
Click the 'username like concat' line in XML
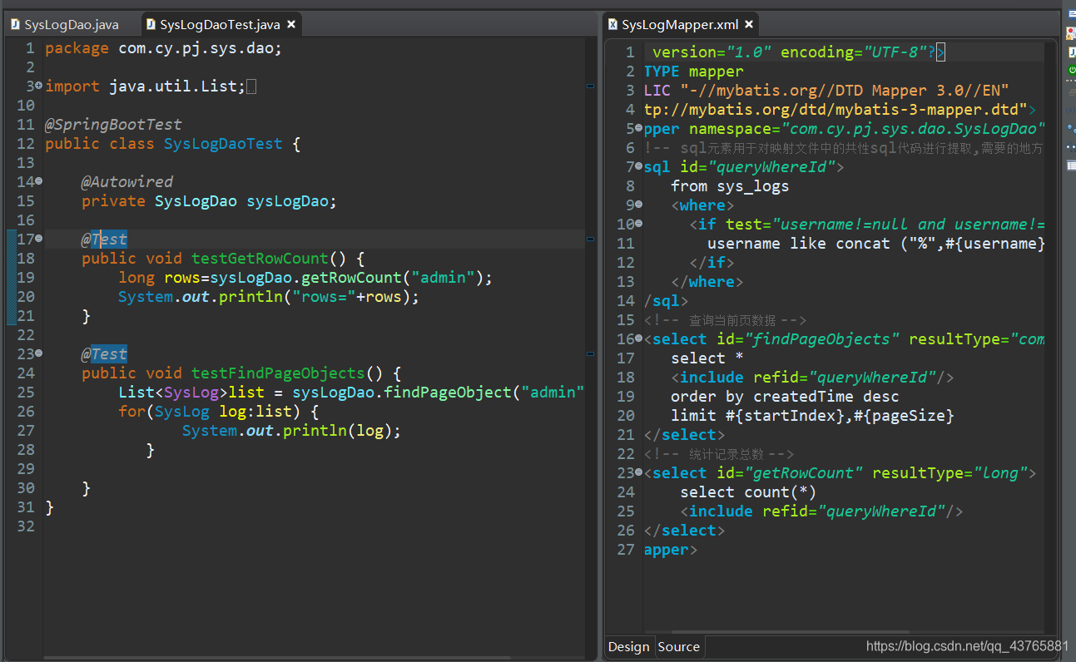[875, 244]
